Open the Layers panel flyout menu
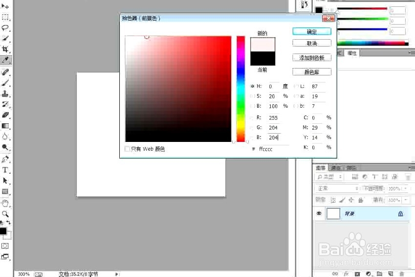This screenshot has height=277, width=415. (x=412, y=168)
